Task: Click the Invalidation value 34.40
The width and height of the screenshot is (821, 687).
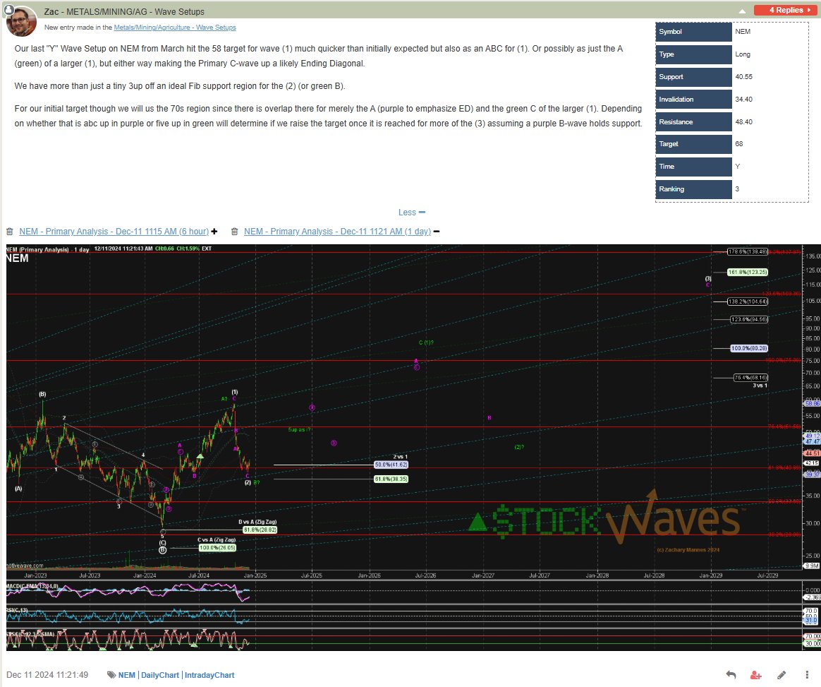Action: 743,99
